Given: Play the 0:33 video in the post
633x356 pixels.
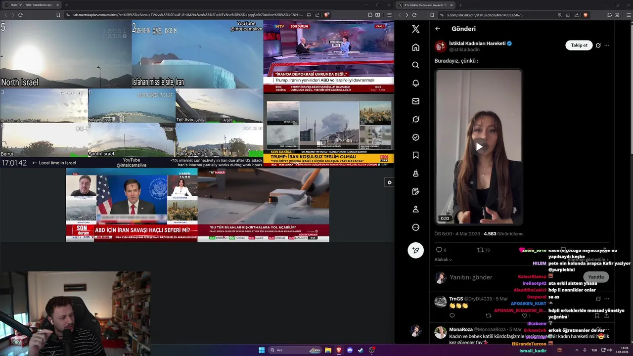Looking at the screenshot, I should [x=479, y=147].
